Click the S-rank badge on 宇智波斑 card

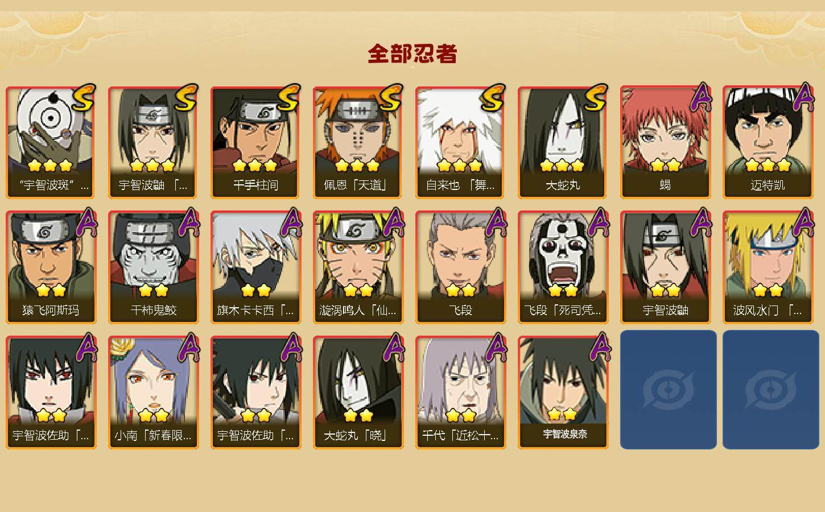coord(84,97)
